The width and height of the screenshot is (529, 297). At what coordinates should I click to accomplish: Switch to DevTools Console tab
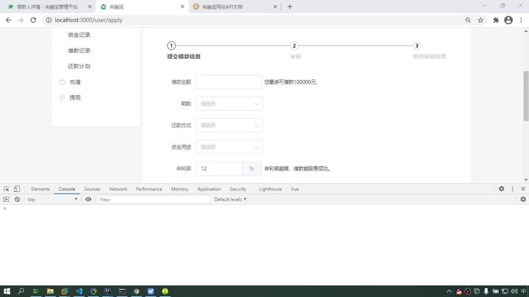point(67,189)
